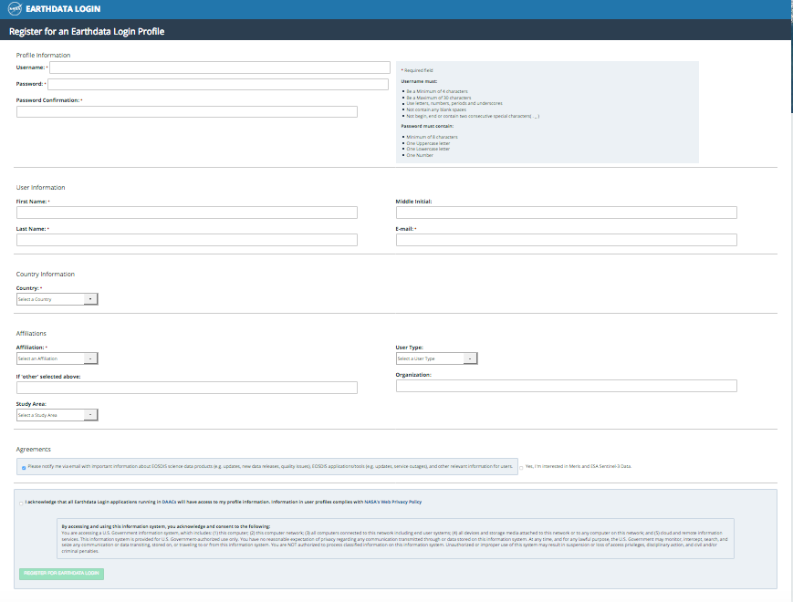Click the 'Username must:' heading text
This screenshot has height=602, width=793.
point(419,81)
